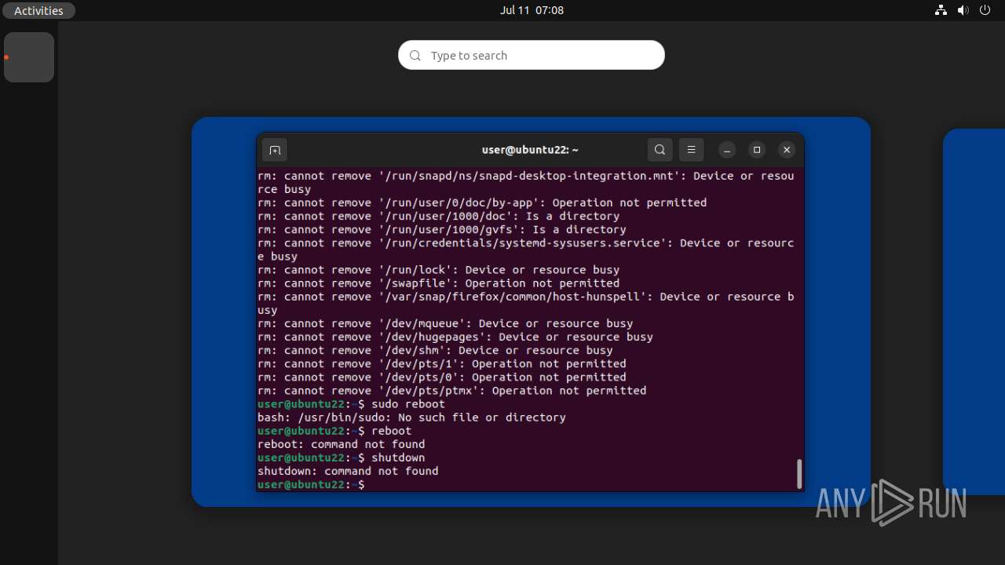Open terminal search
1005x565 pixels.
point(660,150)
